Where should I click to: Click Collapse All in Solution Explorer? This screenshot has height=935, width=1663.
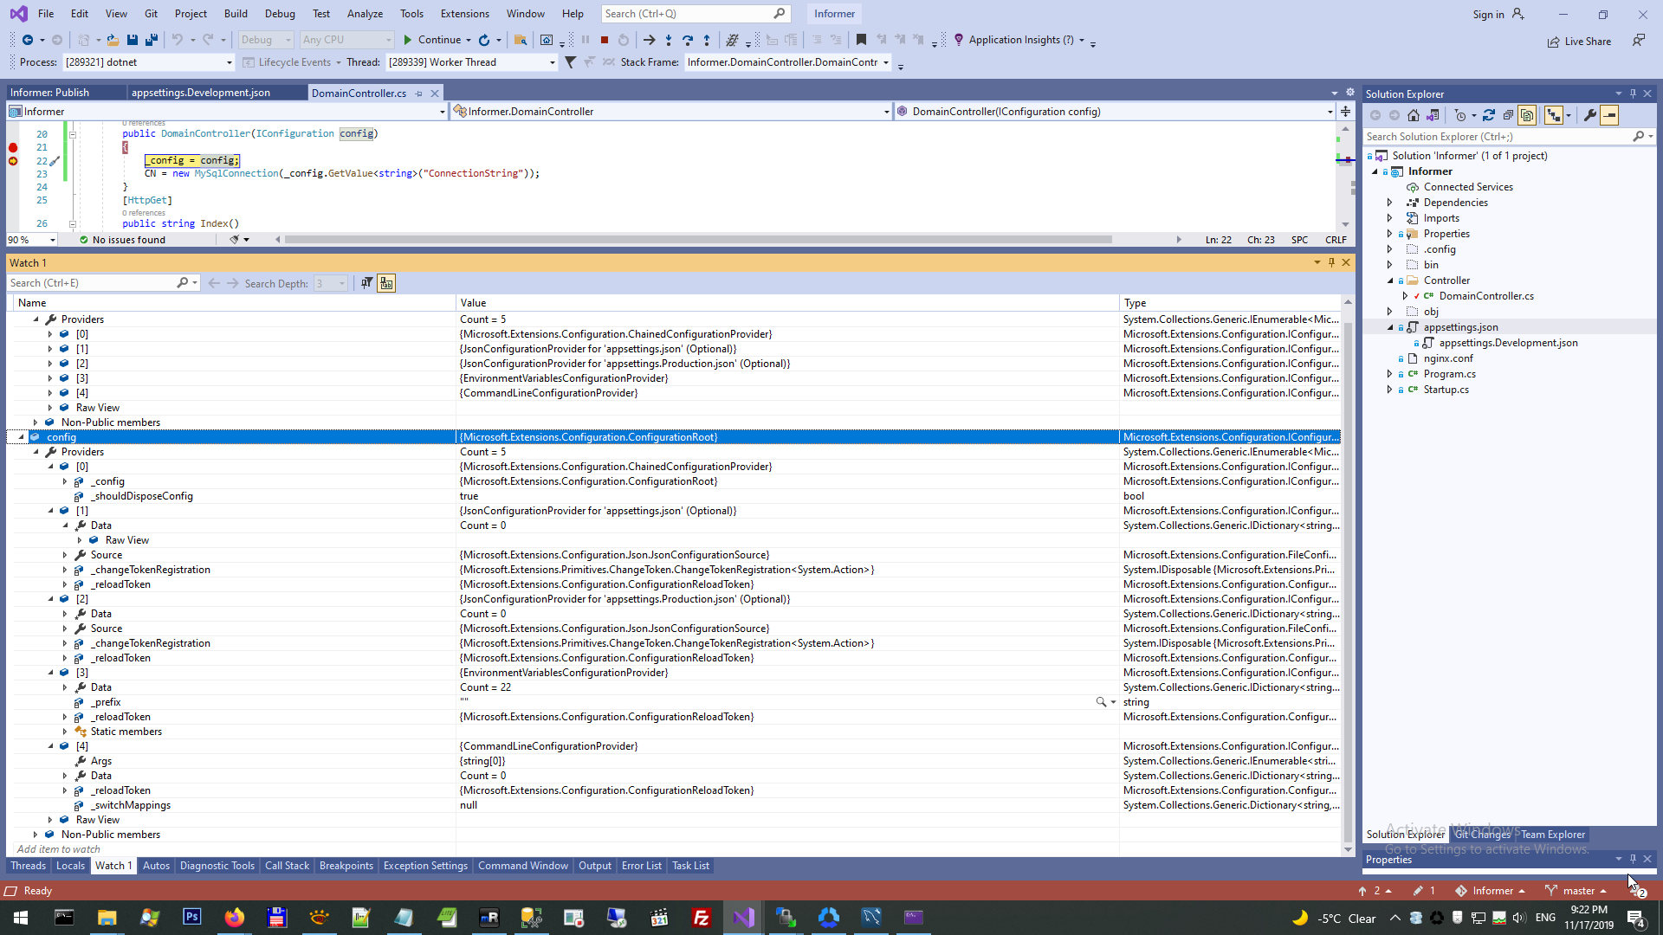(1508, 115)
